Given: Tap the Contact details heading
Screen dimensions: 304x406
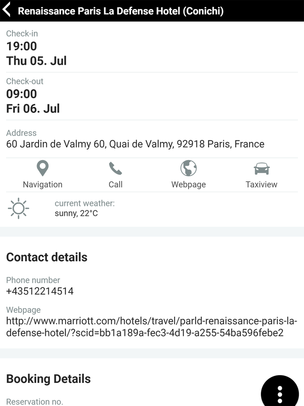Looking at the screenshot, I should coord(47,257).
